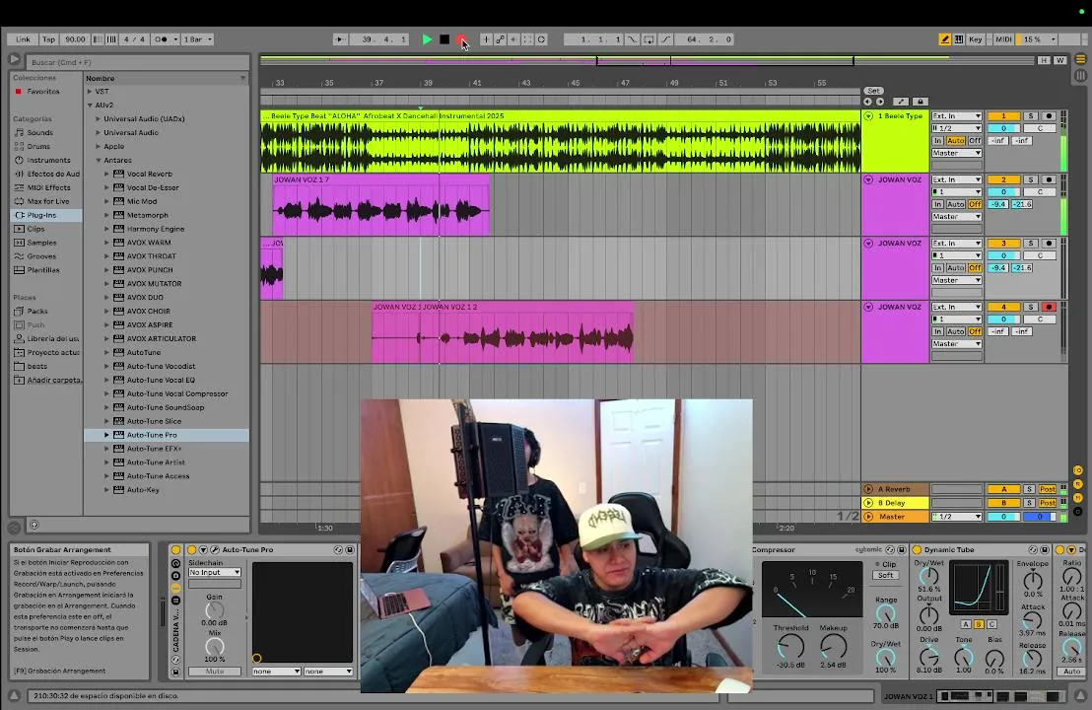Click the Link button

pyautogui.click(x=23, y=39)
